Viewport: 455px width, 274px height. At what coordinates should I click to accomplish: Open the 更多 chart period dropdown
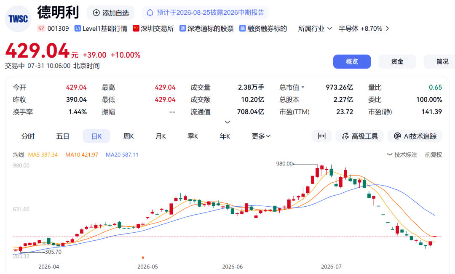261,136
